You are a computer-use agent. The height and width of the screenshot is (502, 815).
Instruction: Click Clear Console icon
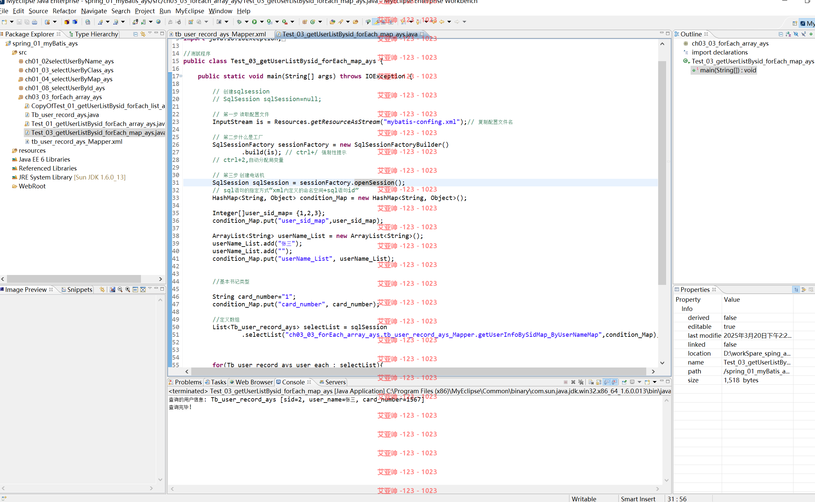[591, 382]
